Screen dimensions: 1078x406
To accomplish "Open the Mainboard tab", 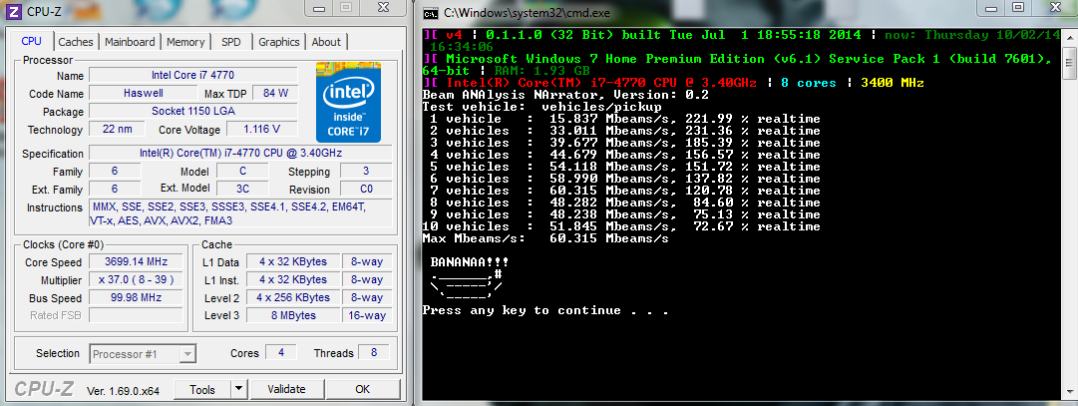I will [130, 42].
